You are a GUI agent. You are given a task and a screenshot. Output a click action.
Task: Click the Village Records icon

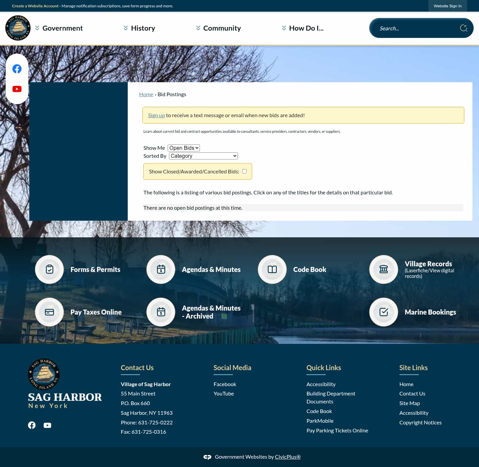click(x=384, y=269)
